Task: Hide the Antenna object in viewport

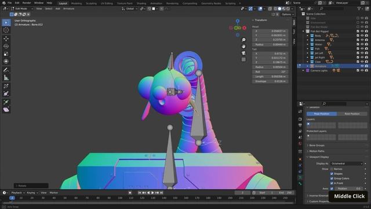Action: click(x=362, y=40)
